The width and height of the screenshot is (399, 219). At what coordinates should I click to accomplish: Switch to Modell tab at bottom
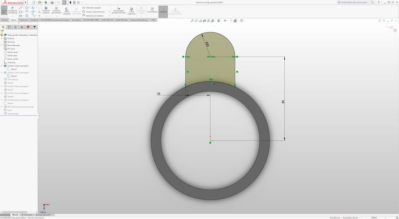(x=15, y=215)
